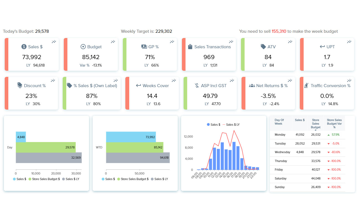Open the trend sparkline on the GP % card
The image size is (358, 220).
(172, 41)
